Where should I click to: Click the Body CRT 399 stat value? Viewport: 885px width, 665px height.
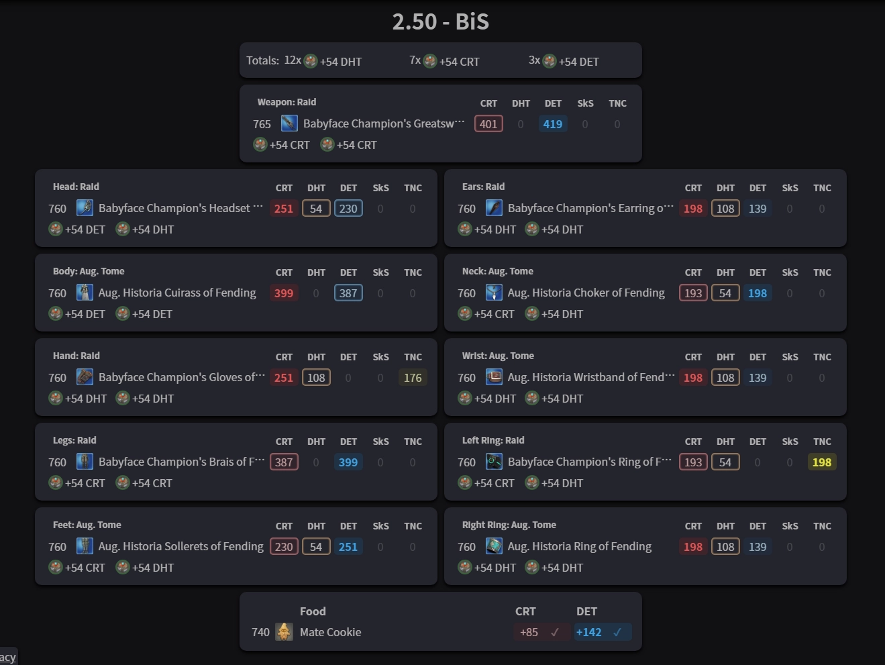284,293
